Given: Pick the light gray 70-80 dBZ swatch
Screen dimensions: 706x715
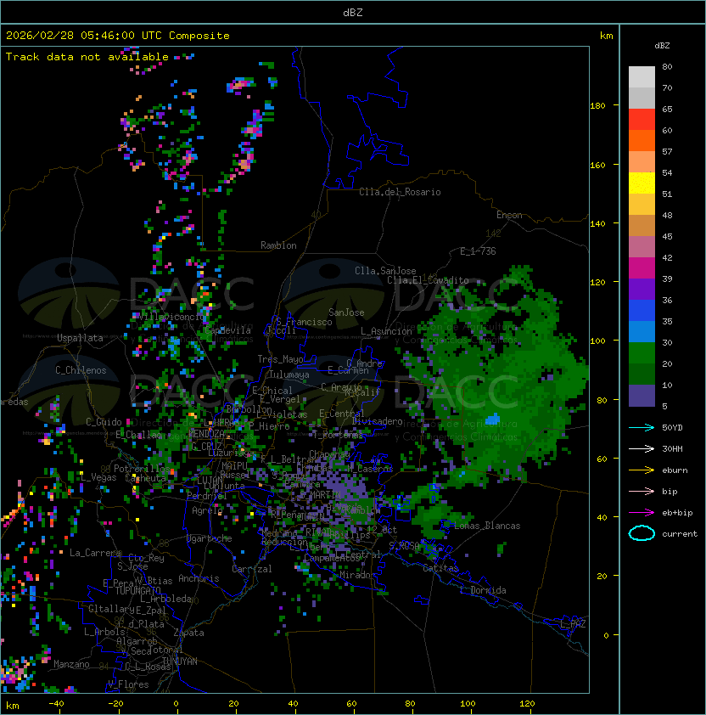Looking at the screenshot, I should point(642,77).
